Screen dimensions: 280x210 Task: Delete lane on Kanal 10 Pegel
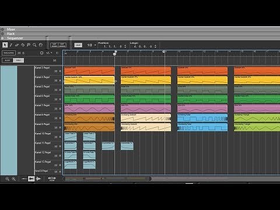(60, 137)
